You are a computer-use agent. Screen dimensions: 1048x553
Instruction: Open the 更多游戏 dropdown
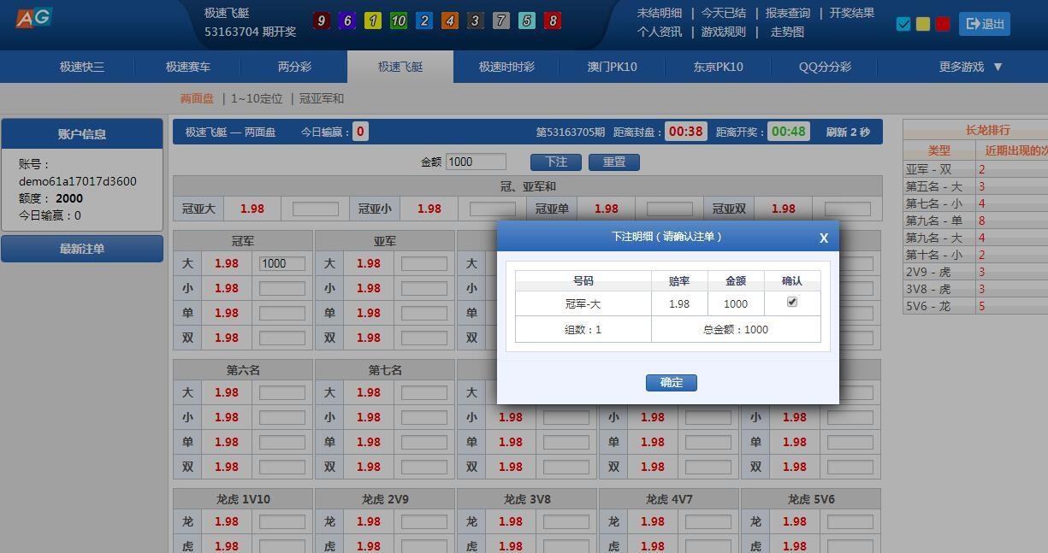tap(968, 66)
